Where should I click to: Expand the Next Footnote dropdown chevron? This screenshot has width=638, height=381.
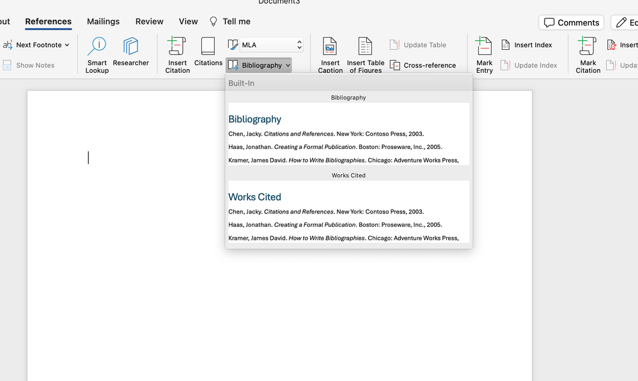coord(67,45)
